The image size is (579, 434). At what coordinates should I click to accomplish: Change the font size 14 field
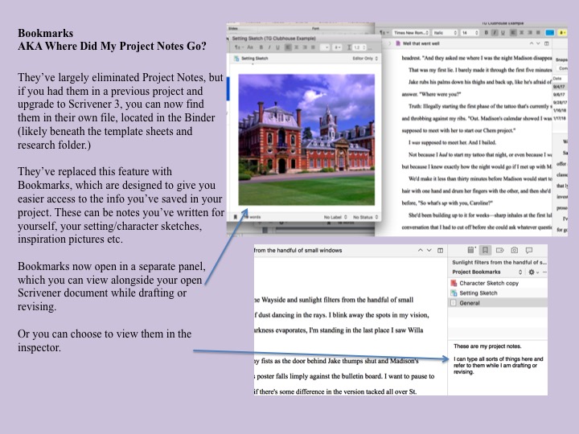(470, 33)
